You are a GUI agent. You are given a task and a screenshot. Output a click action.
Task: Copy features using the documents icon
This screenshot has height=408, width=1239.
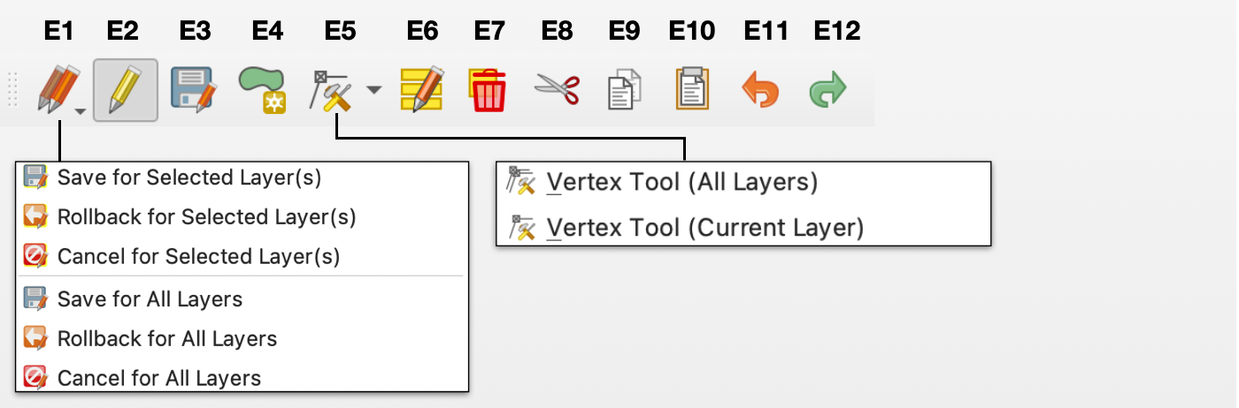pyautogui.click(x=625, y=90)
